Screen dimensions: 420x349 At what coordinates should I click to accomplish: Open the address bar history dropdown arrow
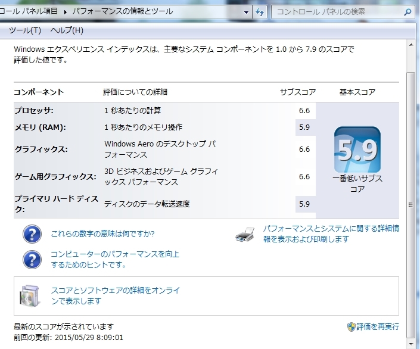coord(247,12)
